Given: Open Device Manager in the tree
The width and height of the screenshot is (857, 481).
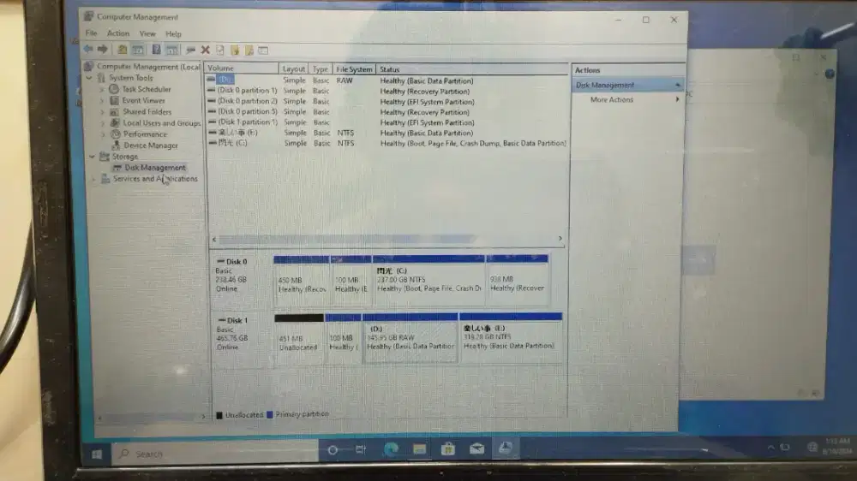Looking at the screenshot, I should (151, 145).
